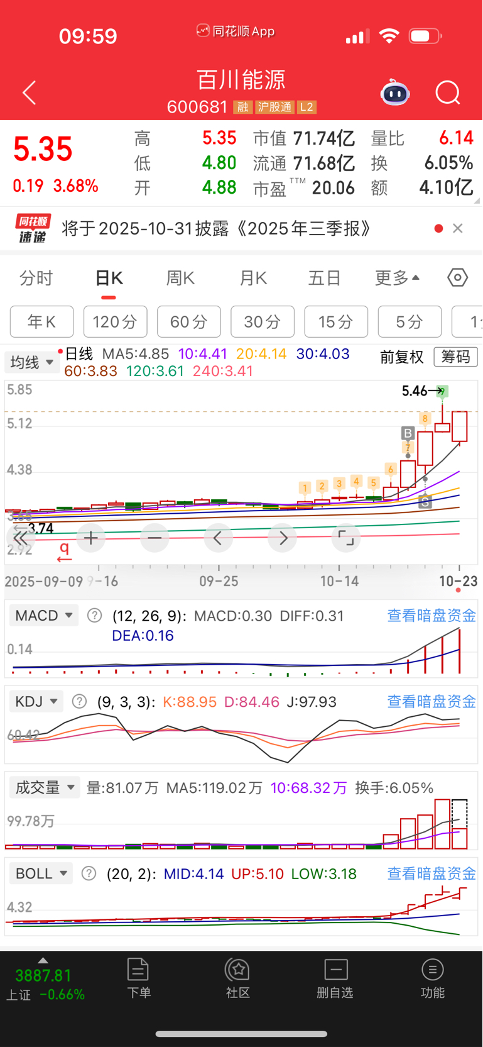This screenshot has height=1047, width=483.
Task: Open the MACD indicator dropdown
Action: coord(43,616)
